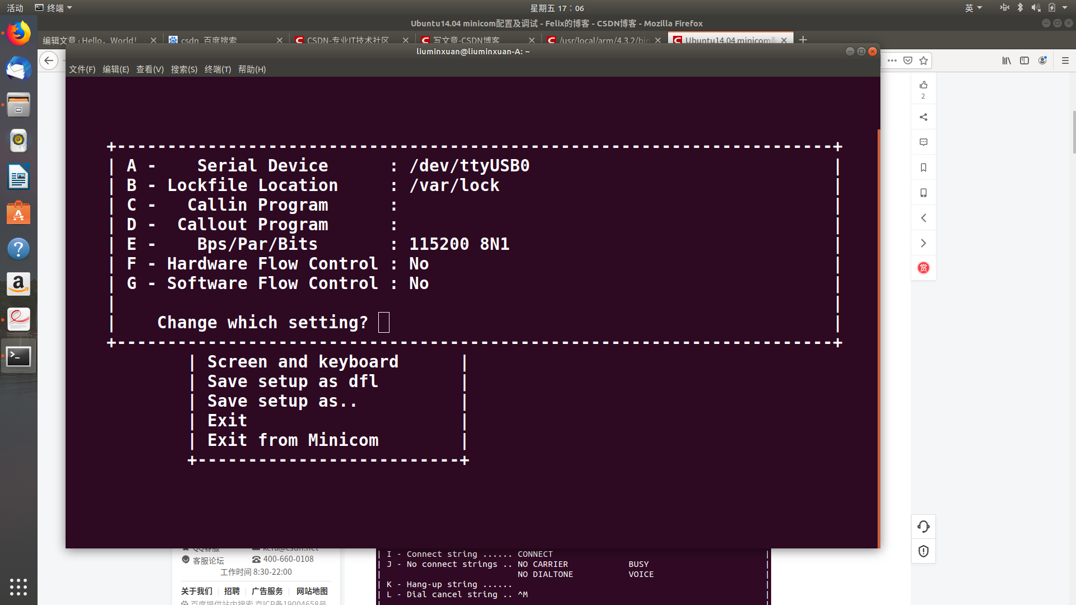Click the share icon in article sidebar

[x=924, y=117]
